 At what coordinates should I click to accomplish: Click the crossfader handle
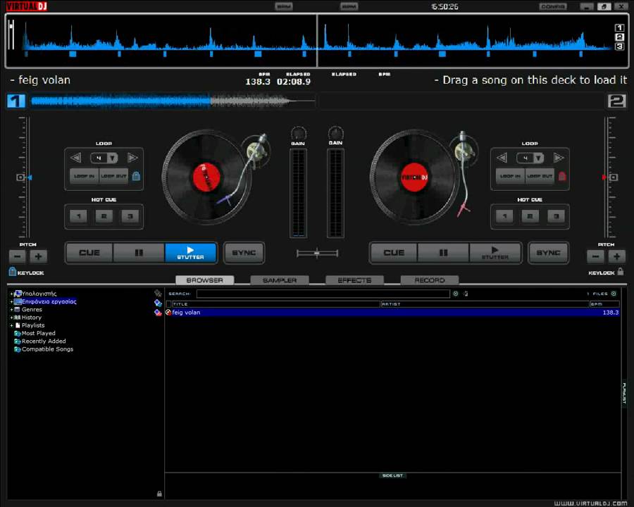pos(317,253)
